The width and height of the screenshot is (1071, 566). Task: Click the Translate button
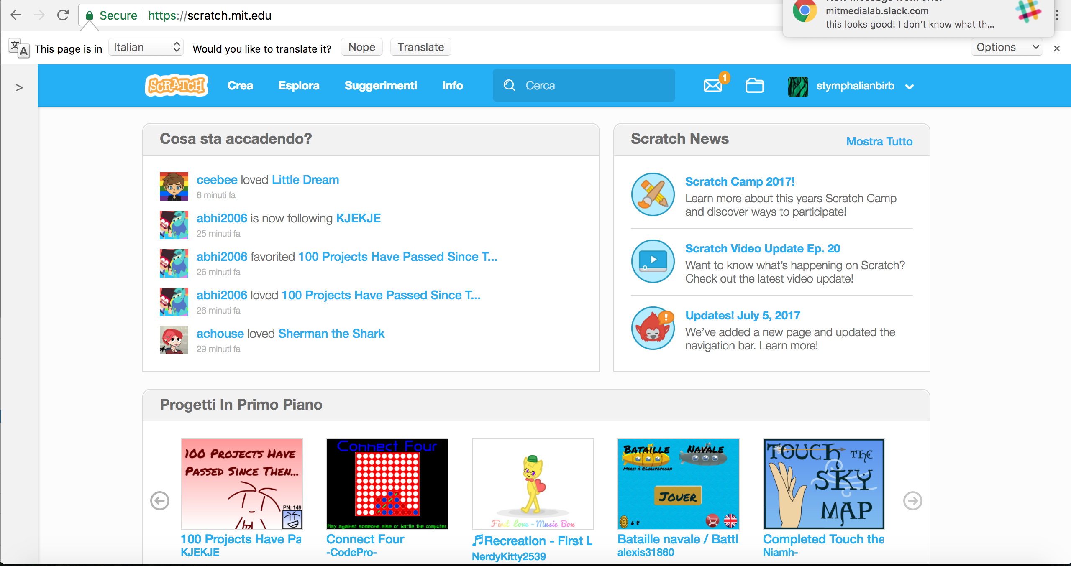click(x=421, y=47)
